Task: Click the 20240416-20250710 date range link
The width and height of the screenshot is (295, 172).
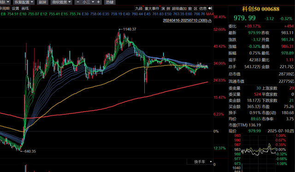Action: (x=185, y=20)
